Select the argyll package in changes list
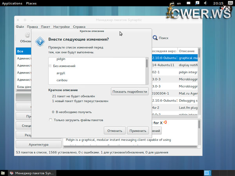Image resolution: width=235 pixels, height=176 pixels. pyautogui.click(x=61, y=73)
